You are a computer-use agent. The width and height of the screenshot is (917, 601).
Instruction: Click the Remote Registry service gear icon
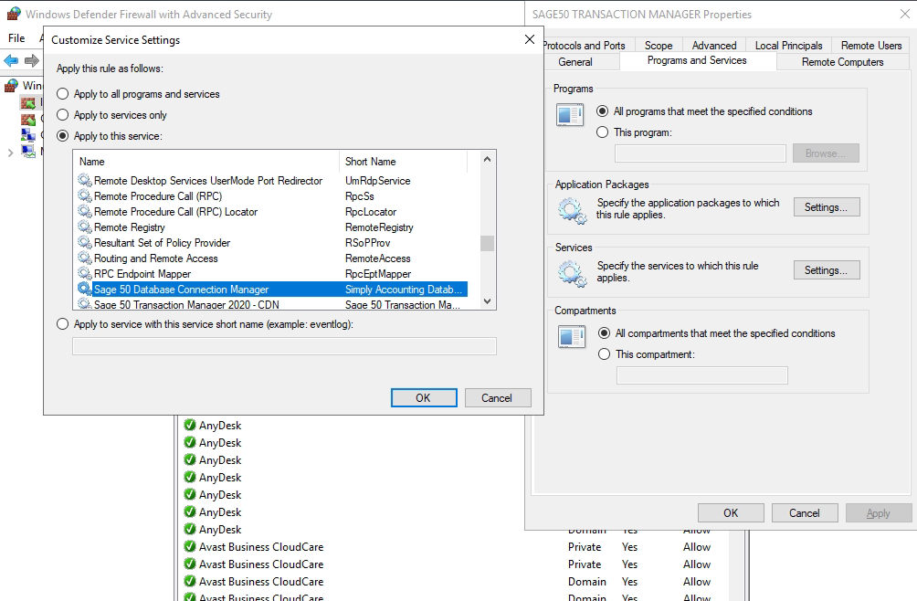(85, 227)
